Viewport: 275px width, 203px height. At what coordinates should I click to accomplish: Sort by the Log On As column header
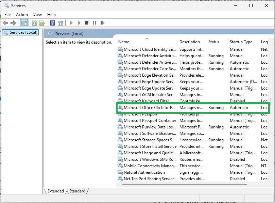tap(264, 42)
